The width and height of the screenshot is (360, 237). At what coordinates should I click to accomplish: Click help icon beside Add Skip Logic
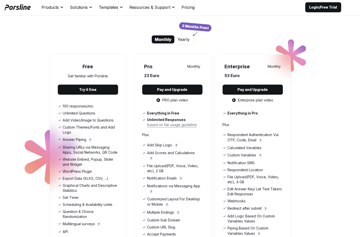coord(176,145)
